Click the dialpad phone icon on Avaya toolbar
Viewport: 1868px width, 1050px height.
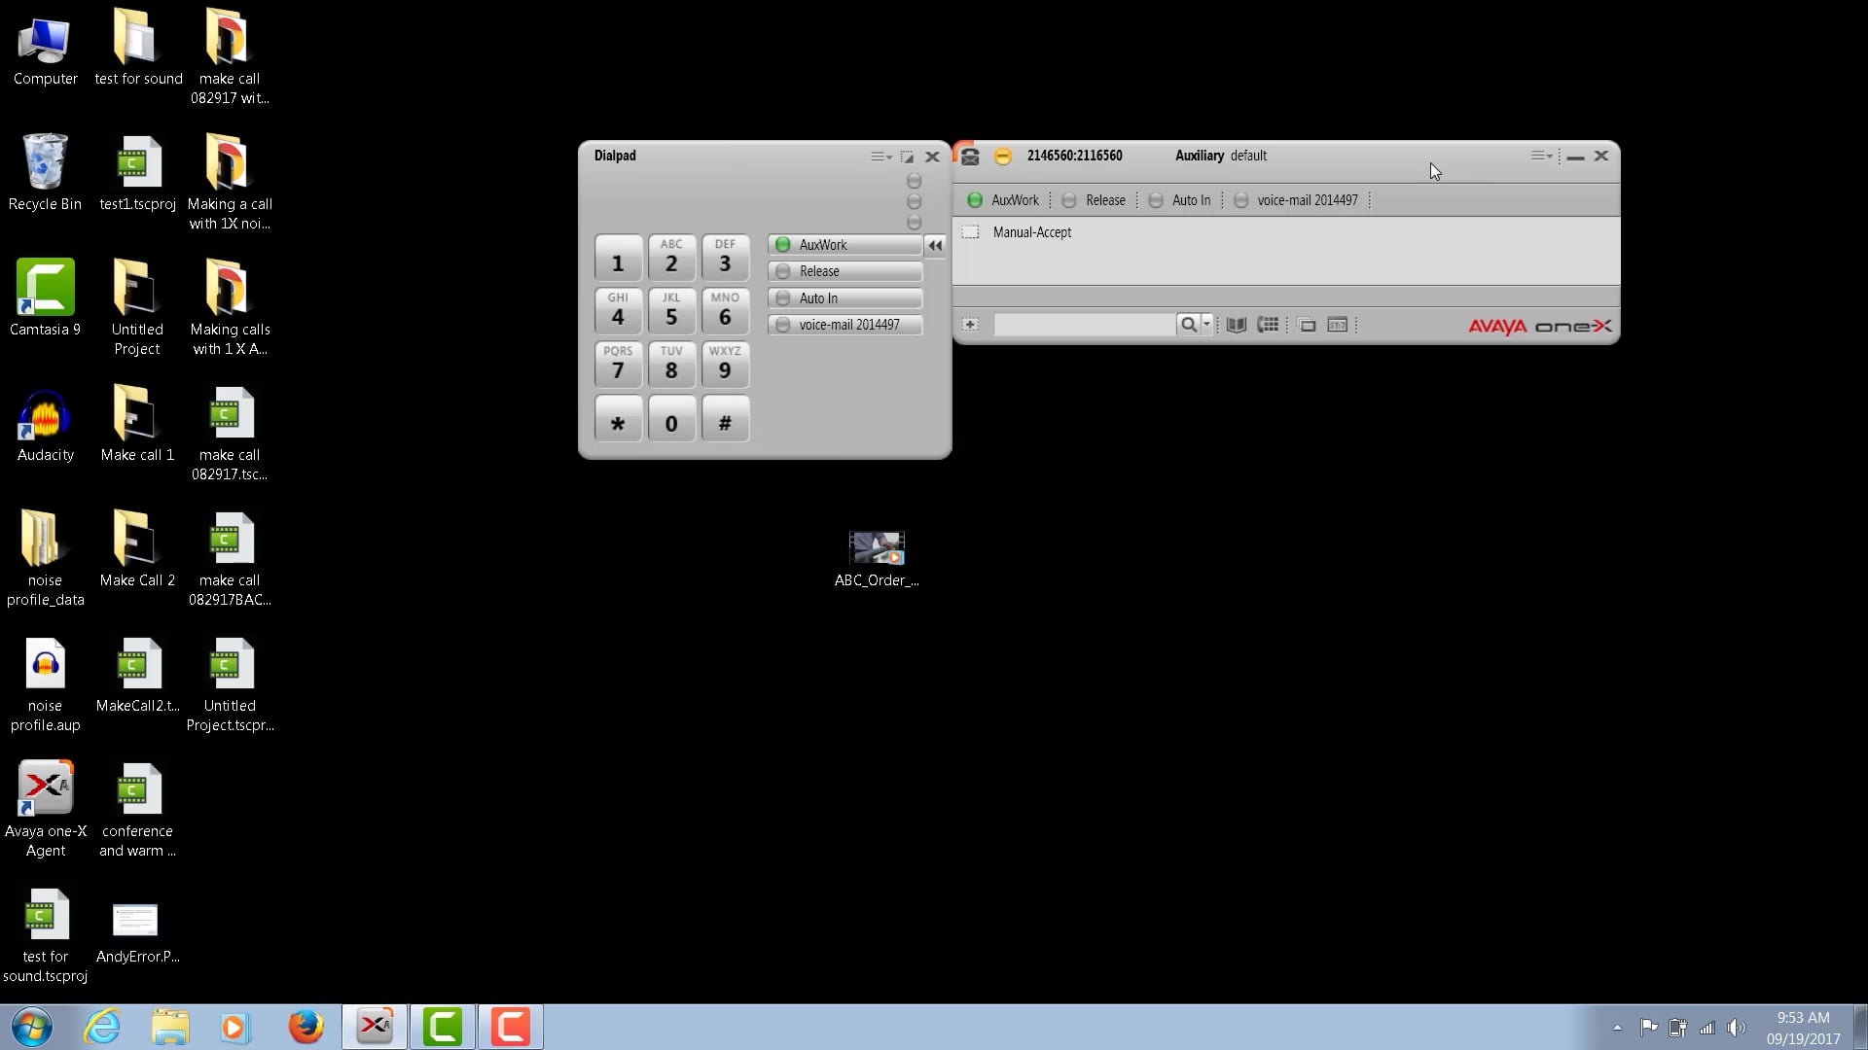coord(1268,325)
